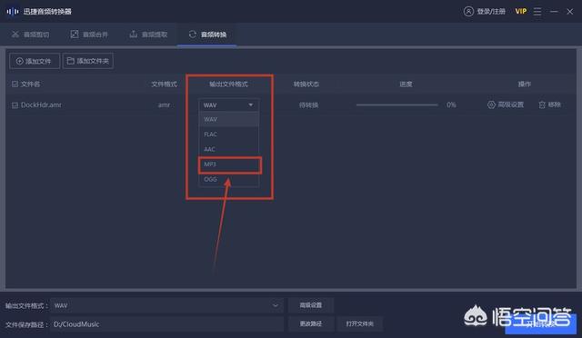Image resolution: width=582 pixels, height=338 pixels.
Task: Click the conversion progress bar of DockHdr.amr
Action: pyautogui.click(x=396, y=105)
